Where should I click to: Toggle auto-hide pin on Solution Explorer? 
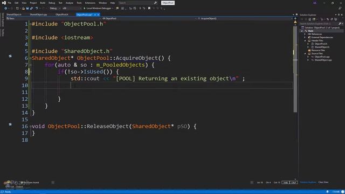339,15
